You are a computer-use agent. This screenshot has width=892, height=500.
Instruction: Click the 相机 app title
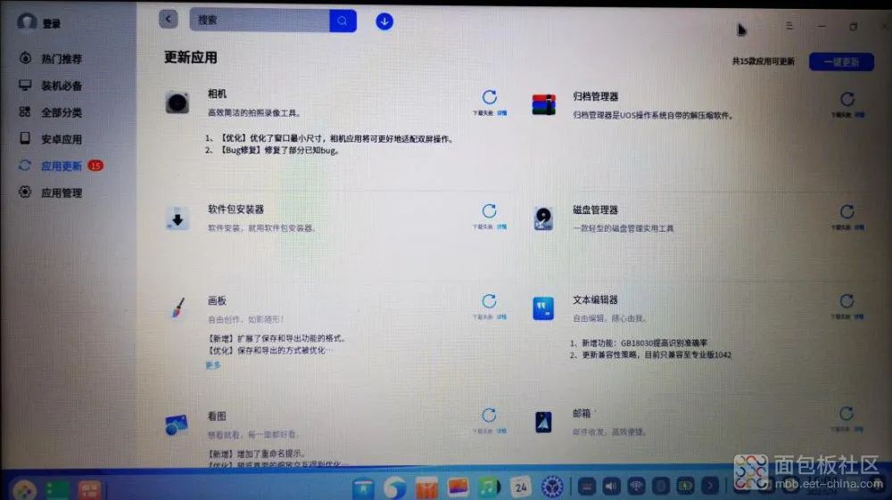tap(217, 94)
